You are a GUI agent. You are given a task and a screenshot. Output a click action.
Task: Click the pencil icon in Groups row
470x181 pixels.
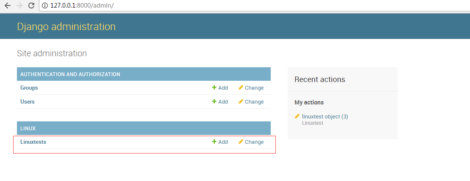pos(241,88)
